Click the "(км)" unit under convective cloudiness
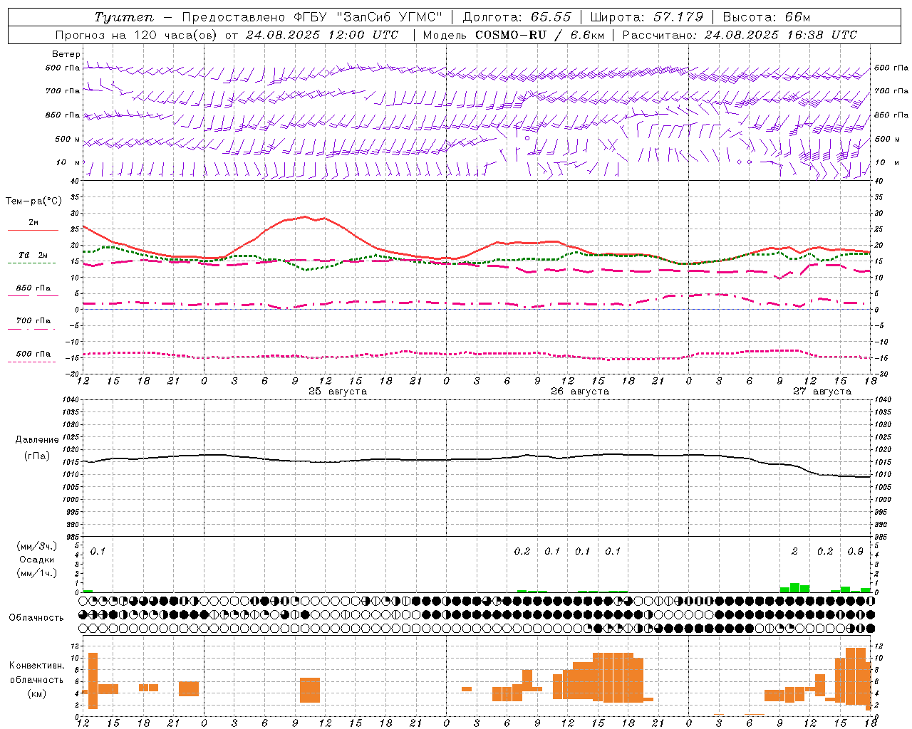The width and height of the screenshot is (912, 729). point(36,693)
